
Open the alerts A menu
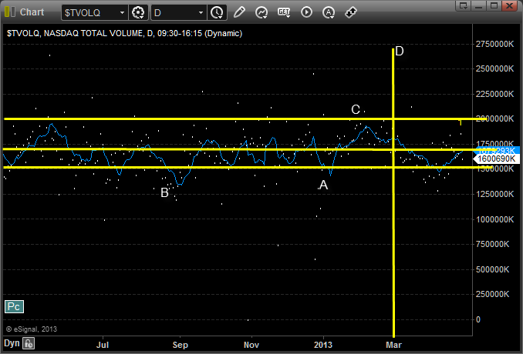(x=329, y=12)
